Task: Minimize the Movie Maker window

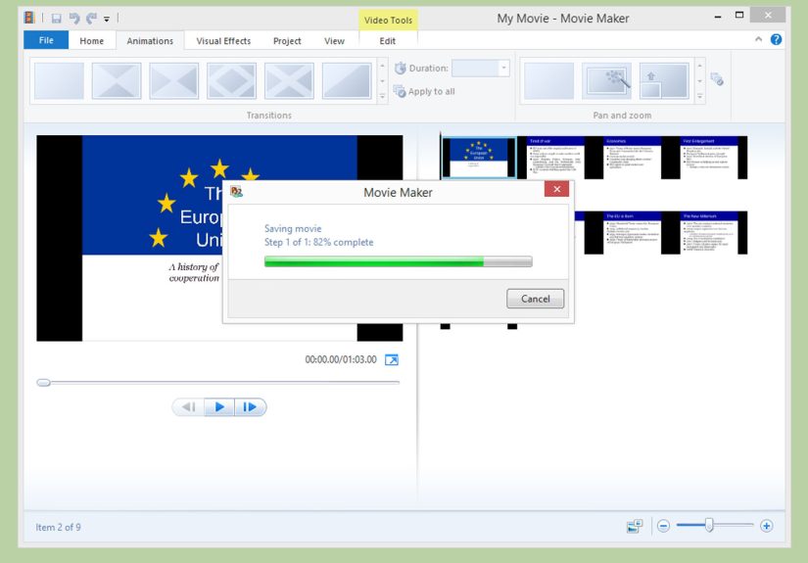Action: 717,17
